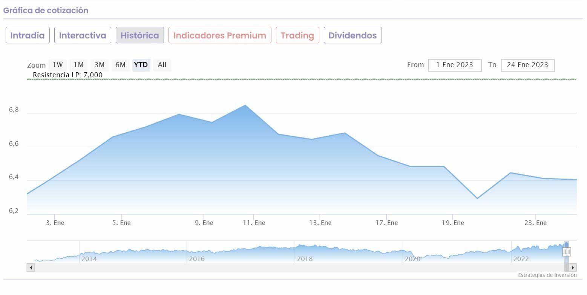Click the navigator scrollbar track
The width and height of the screenshot is (587, 295).
294,267
